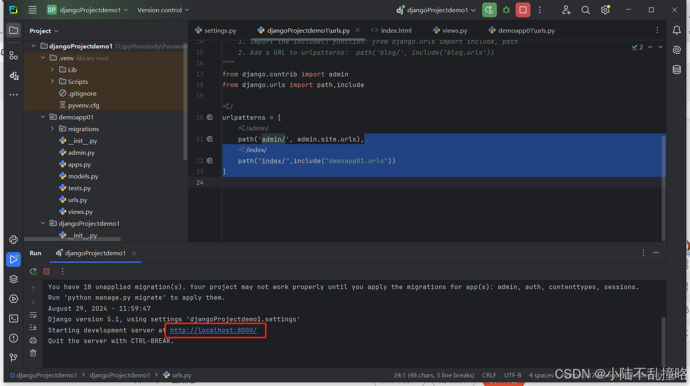Image resolution: width=690 pixels, height=386 pixels.
Task: Open the Services tool window
Action: (x=14, y=299)
